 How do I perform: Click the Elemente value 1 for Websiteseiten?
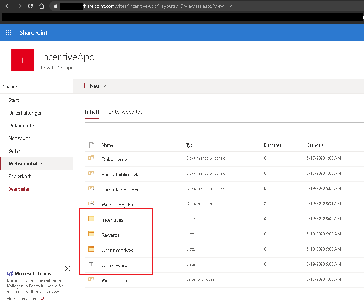pyautogui.click(x=265, y=279)
